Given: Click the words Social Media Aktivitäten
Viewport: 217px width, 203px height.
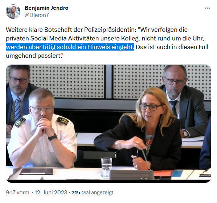Looking at the screenshot, I should click(x=65, y=38).
